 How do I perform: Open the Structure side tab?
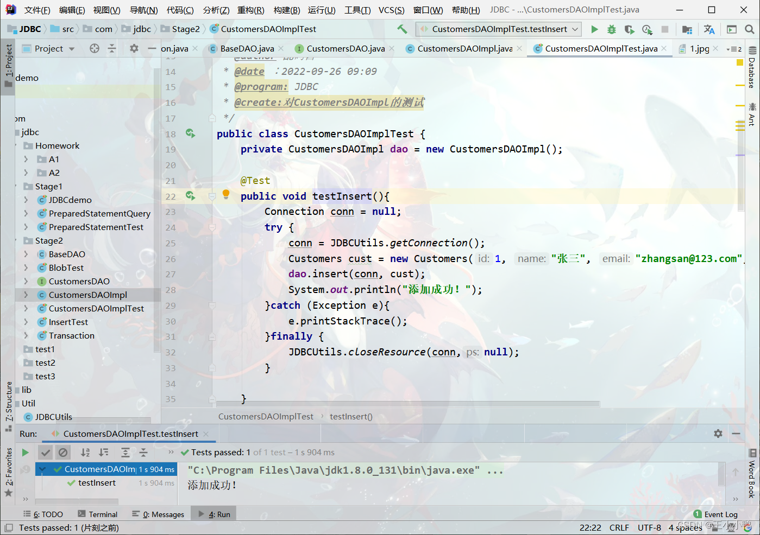click(9, 406)
